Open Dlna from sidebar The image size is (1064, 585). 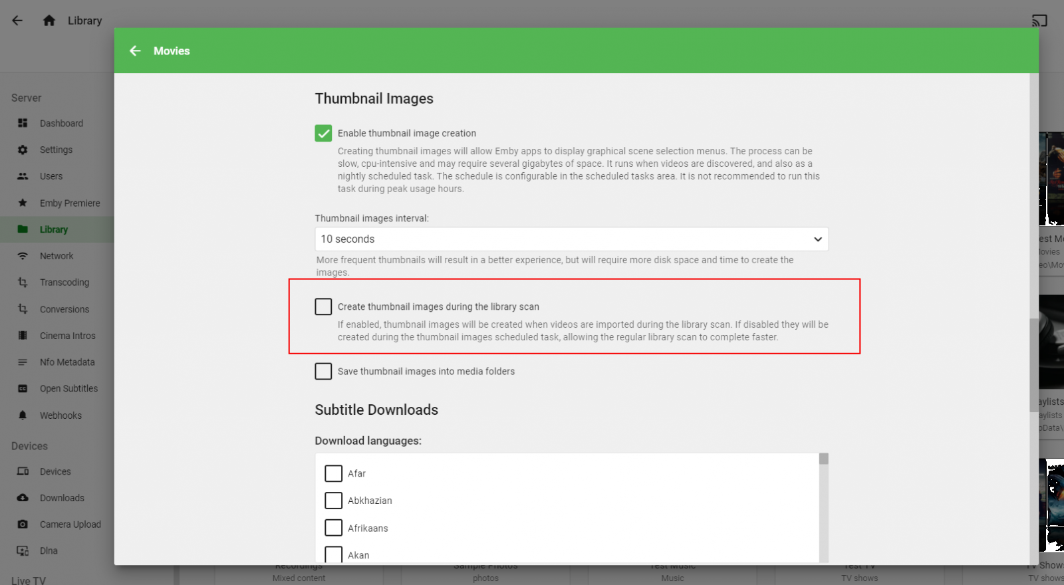[49, 551]
